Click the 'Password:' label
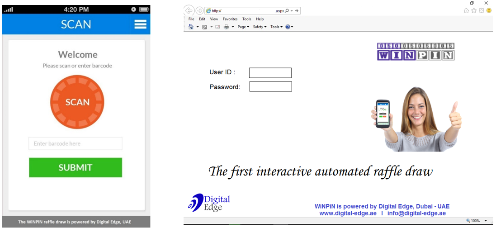The image size is (496, 228). coord(225,87)
